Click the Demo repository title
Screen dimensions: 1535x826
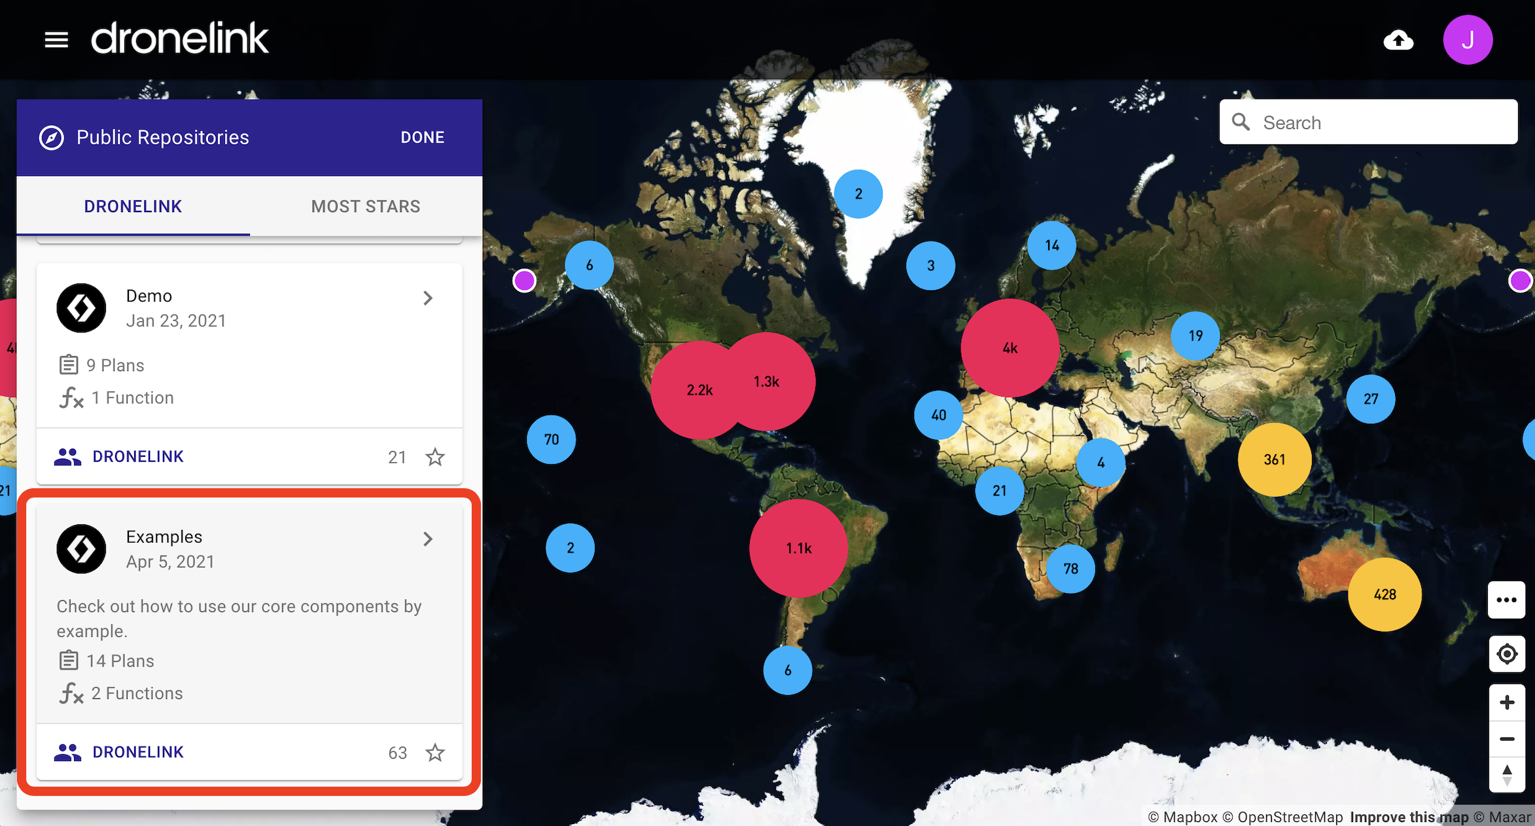click(x=149, y=296)
